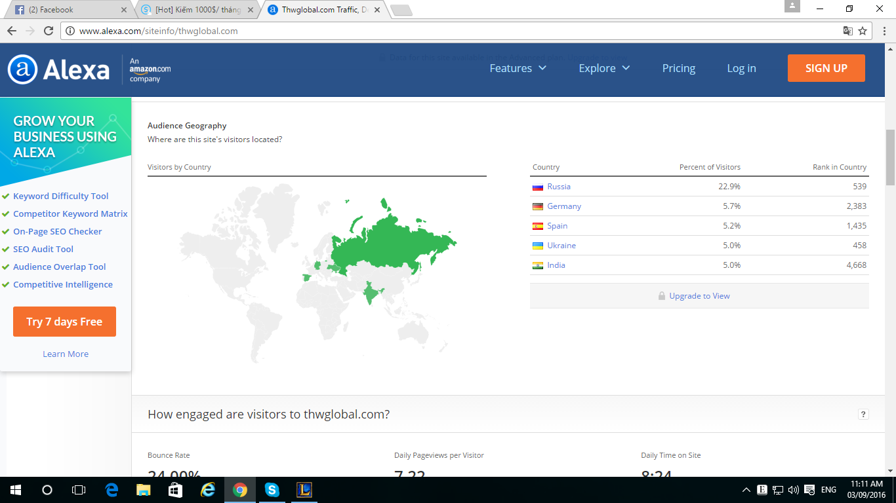
Task: Click the Upgrade to View link
Action: (699, 296)
